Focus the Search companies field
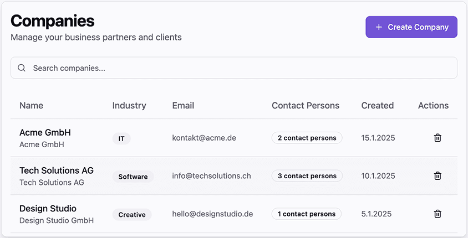Image resolution: width=468 pixels, height=238 pixels. tap(238, 68)
